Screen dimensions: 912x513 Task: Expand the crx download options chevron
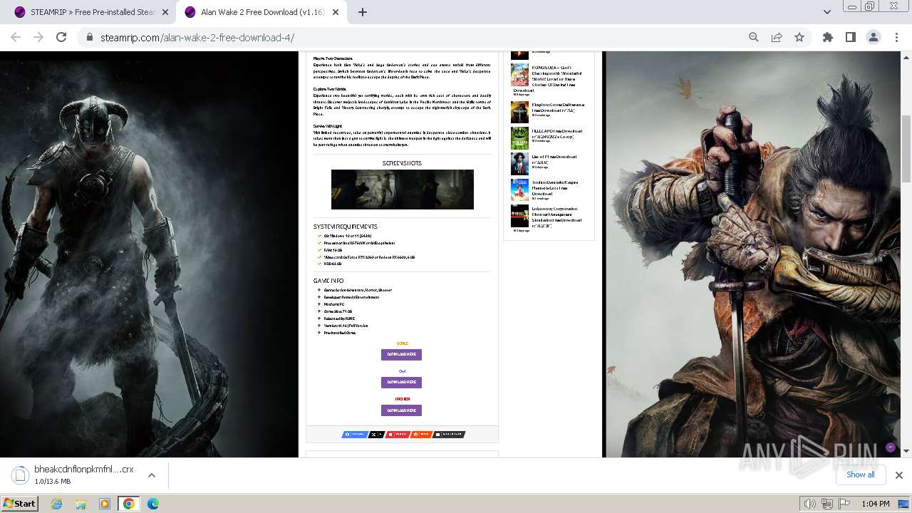click(151, 475)
